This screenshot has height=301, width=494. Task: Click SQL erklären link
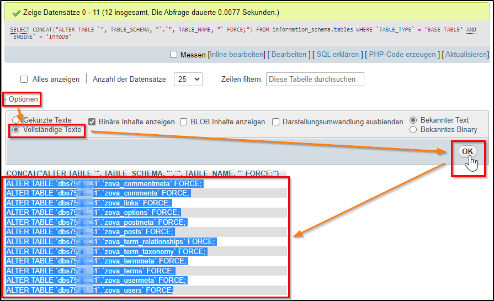(339, 55)
